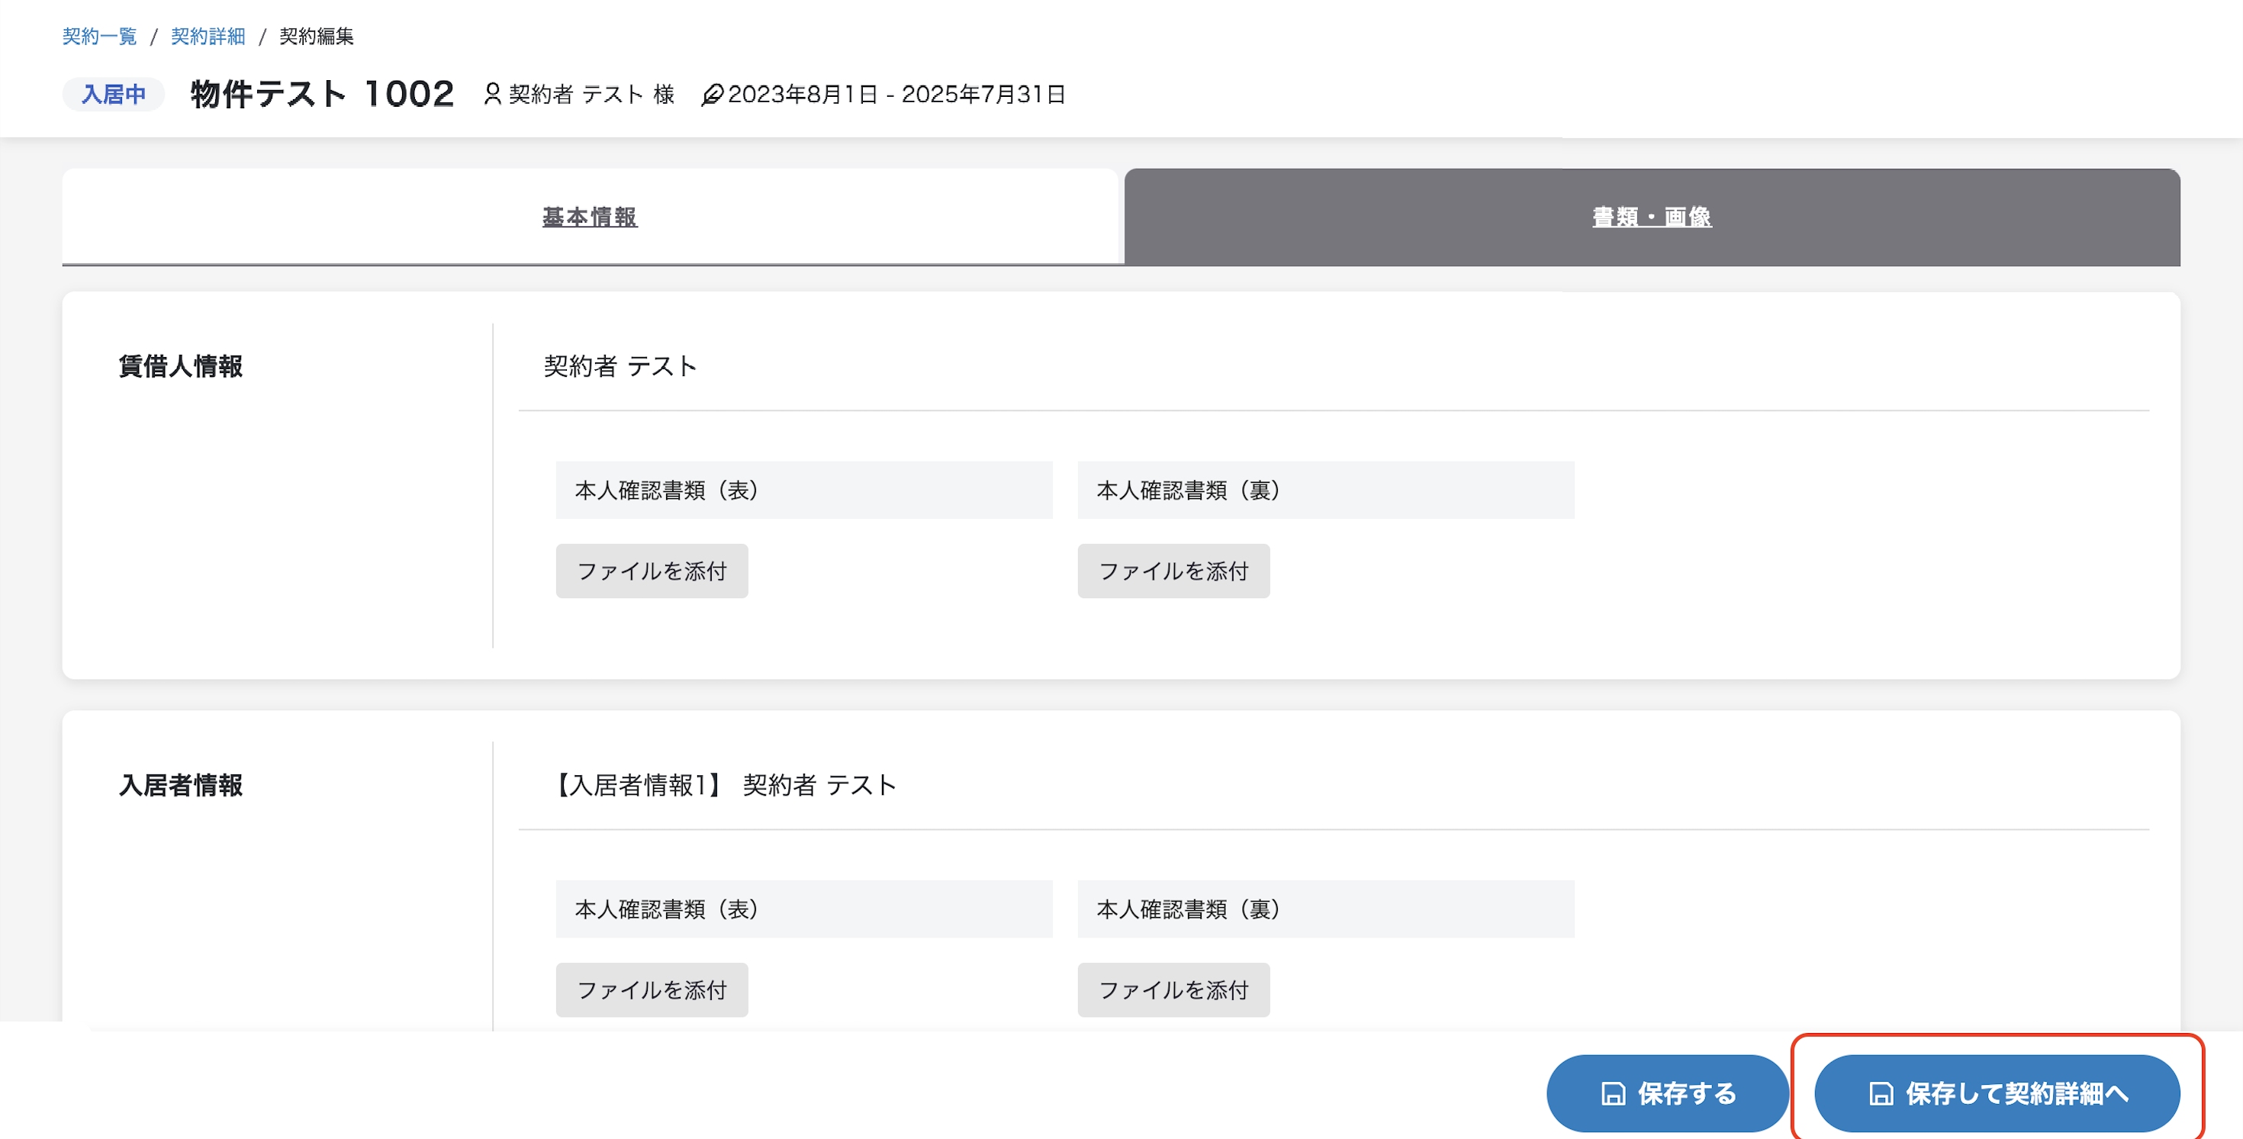Viewport: 2243px width, 1139px height.
Task: Switch to the 書類・画像 tab
Action: tap(1652, 217)
